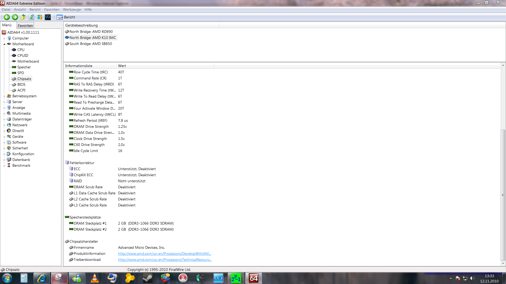Click the vertical scrollbar in info list

[x=503, y=195]
